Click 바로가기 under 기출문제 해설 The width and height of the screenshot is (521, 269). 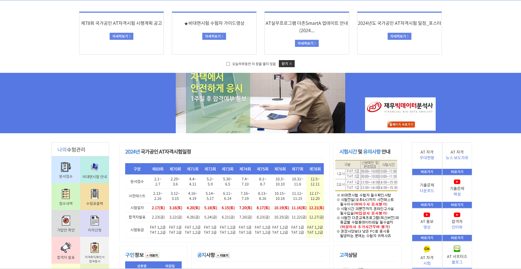pyautogui.click(x=457, y=205)
